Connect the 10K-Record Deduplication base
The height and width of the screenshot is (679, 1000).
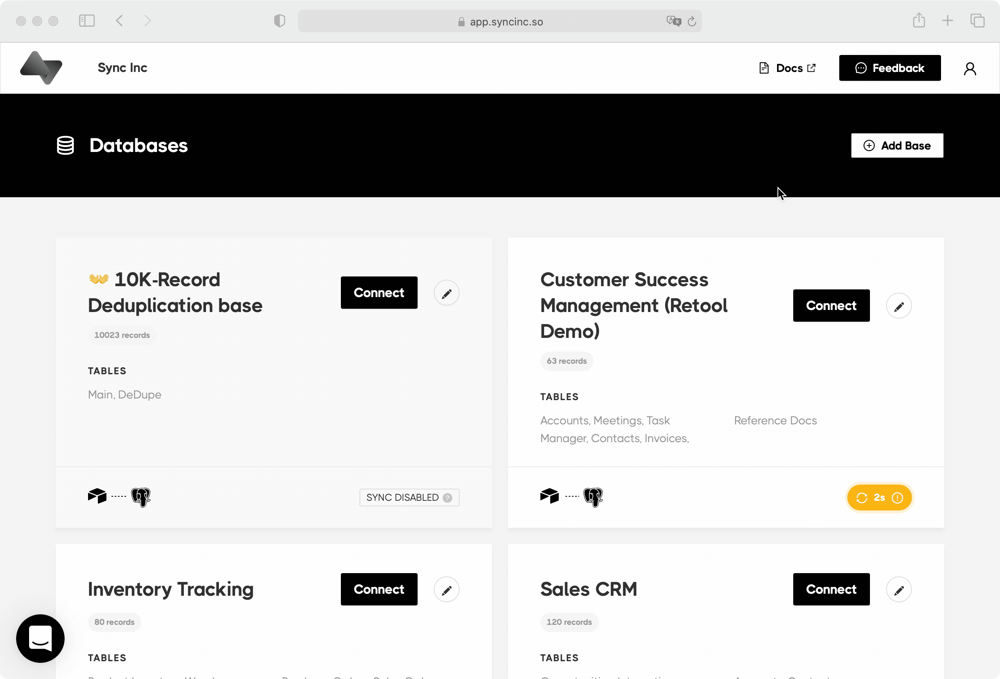coord(379,293)
